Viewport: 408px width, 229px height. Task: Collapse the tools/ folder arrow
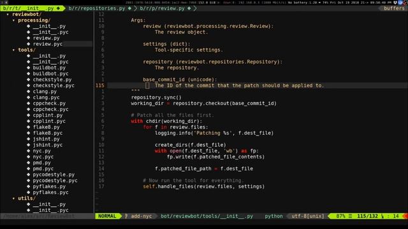[x=13, y=50]
